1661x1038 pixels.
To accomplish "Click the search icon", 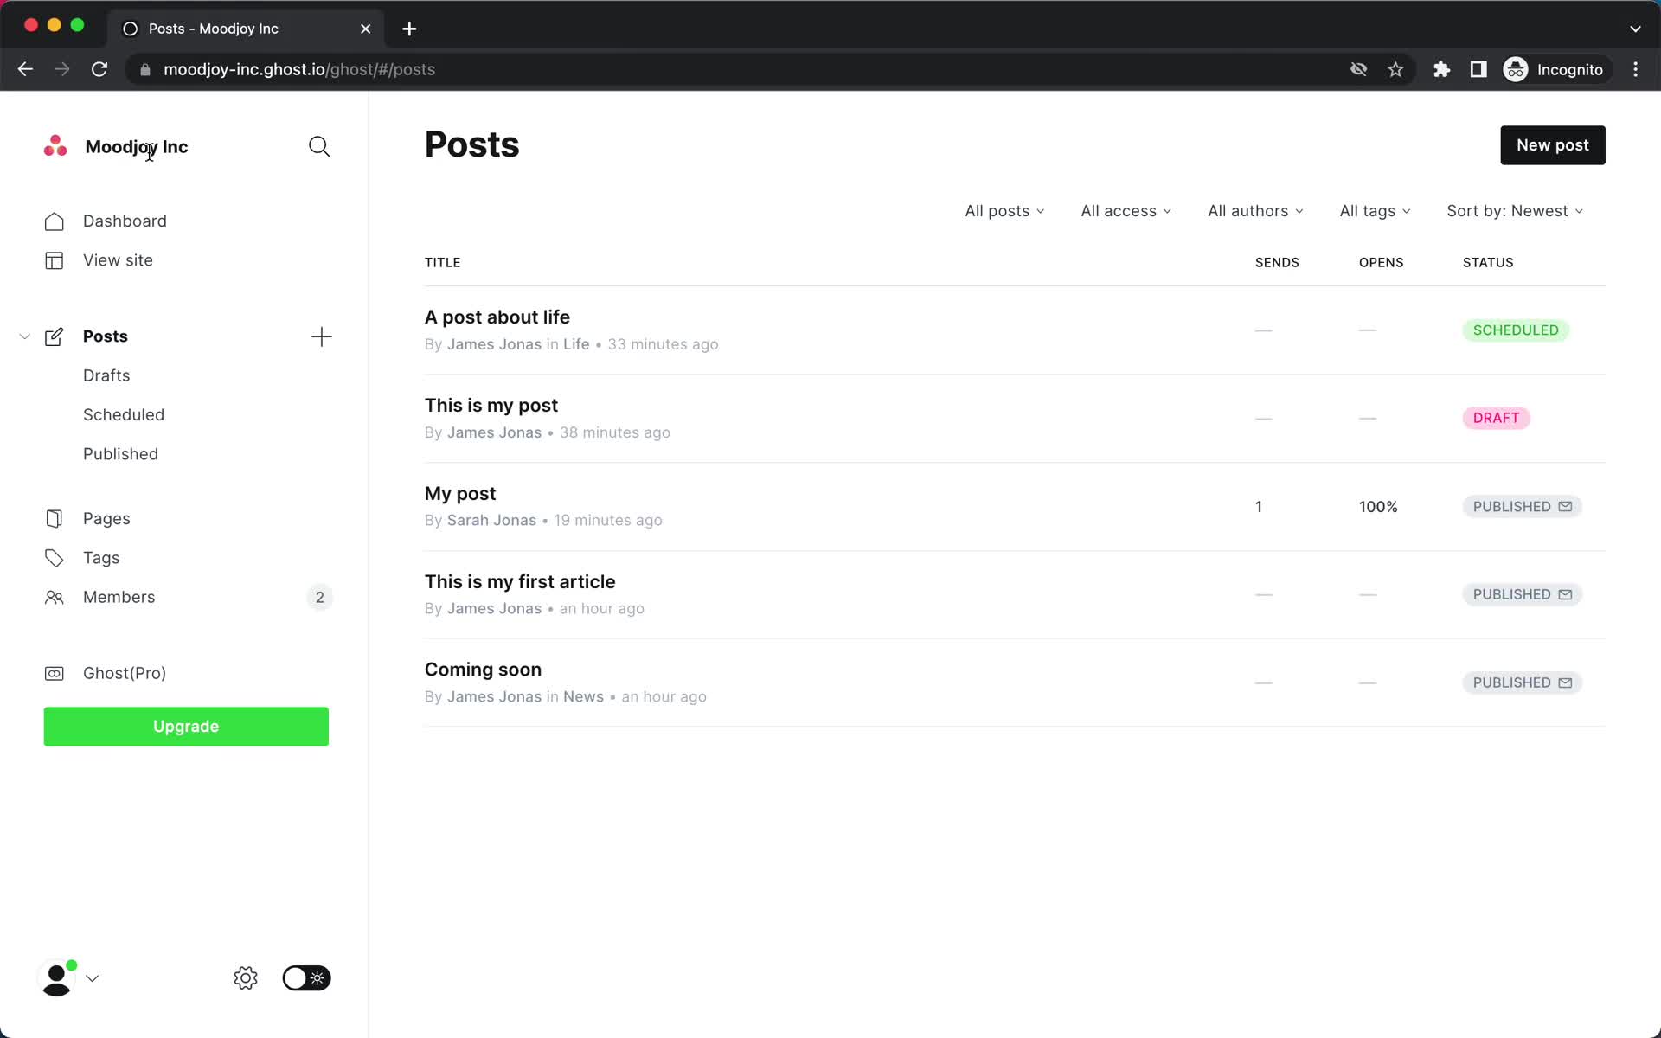I will click(x=319, y=146).
